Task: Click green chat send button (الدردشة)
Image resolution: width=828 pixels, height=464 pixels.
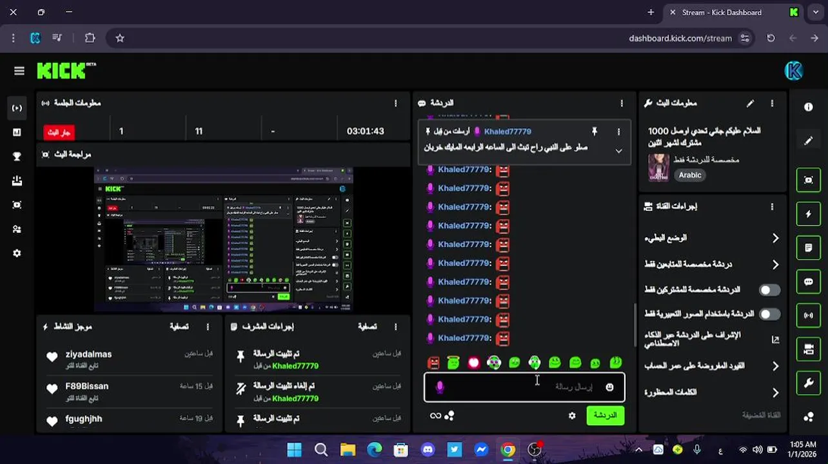Action: (606, 416)
